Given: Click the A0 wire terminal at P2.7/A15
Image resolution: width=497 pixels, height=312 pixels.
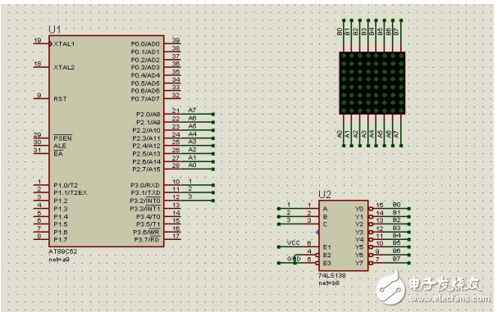Looking at the screenshot, I should click(213, 170).
